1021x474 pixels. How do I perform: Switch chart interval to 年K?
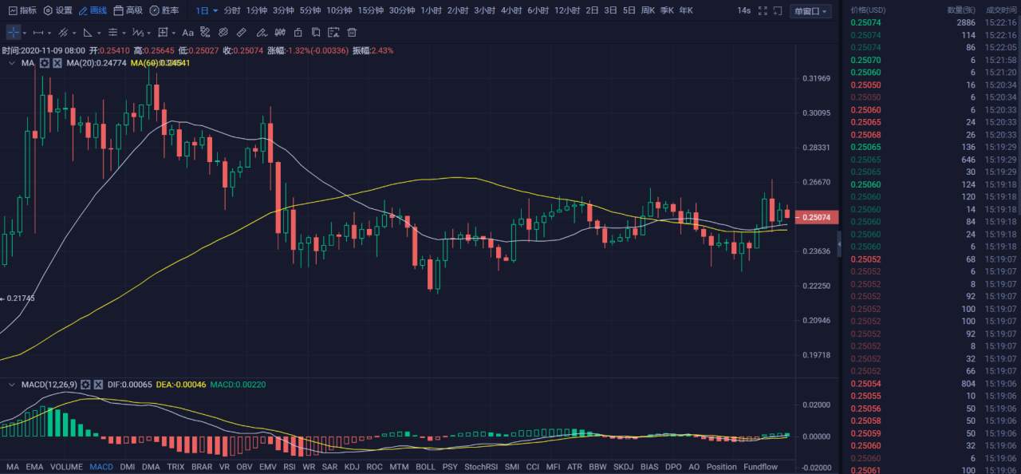(x=686, y=11)
